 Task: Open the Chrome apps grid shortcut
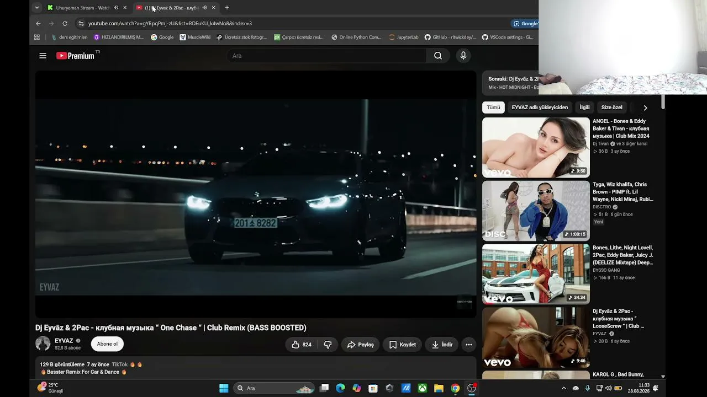pyautogui.click(x=37, y=37)
